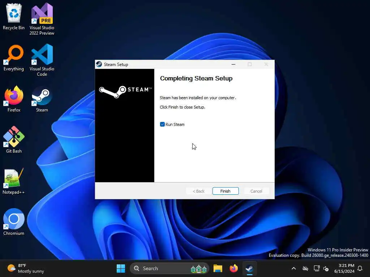Screen dimensions: 370x277
Task: Select the Git Bash desktop shortcut
Action: click(x=14, y=140)
